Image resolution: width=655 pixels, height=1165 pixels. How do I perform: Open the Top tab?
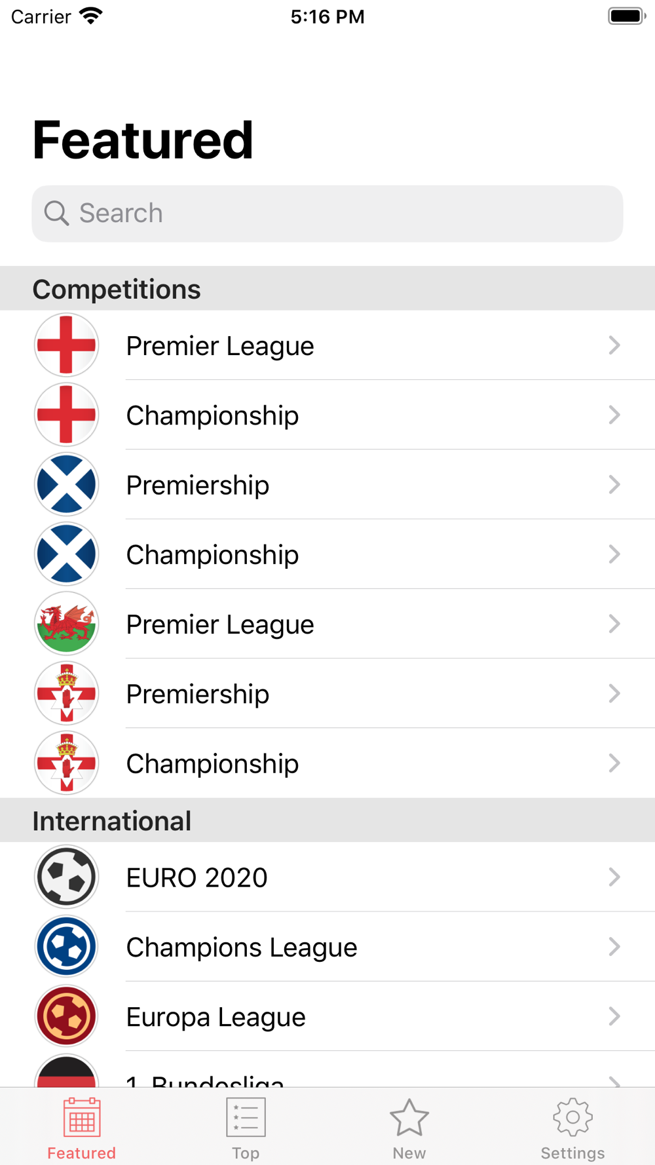(x=246, y=1128)
